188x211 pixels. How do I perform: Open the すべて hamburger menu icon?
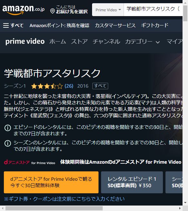(x=6, y=25)
